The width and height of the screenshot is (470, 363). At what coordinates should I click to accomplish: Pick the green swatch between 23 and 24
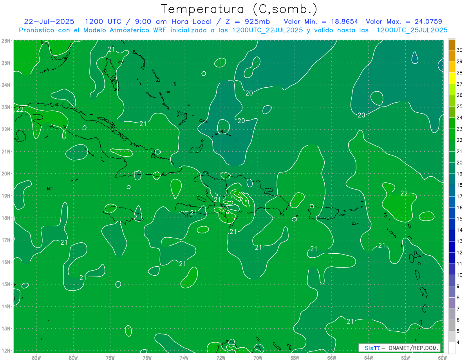point(452,123)
